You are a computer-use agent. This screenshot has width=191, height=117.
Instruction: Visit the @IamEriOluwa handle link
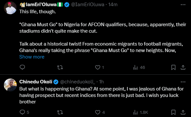(x=88, y=5)
